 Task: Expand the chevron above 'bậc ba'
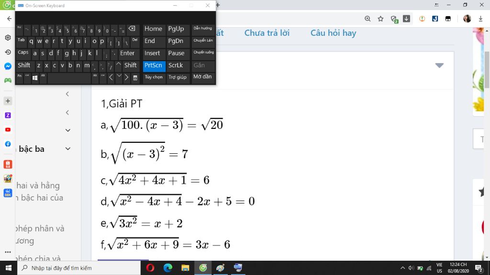[x=68, y=130]
